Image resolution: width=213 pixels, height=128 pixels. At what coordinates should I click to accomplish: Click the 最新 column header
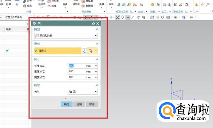click(8, 29)
